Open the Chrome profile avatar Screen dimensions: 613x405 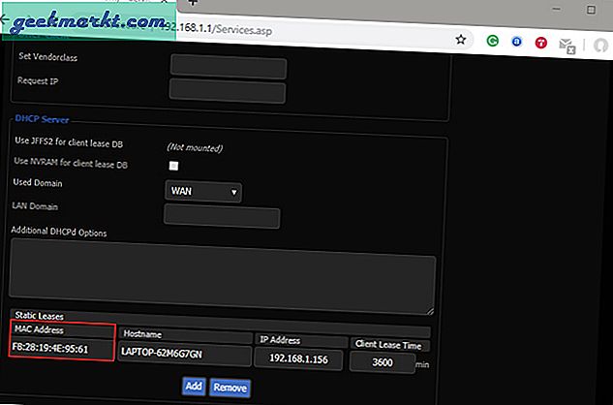coord(597,41)
